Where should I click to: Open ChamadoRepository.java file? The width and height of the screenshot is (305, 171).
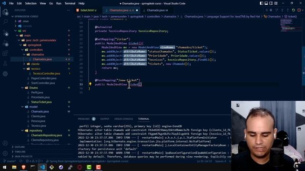46,135
